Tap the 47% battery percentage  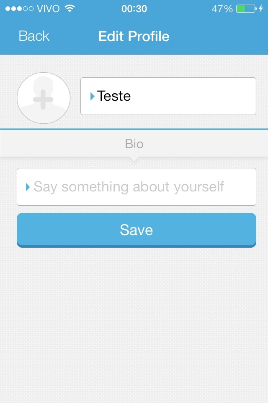click(x=222, y=9)
